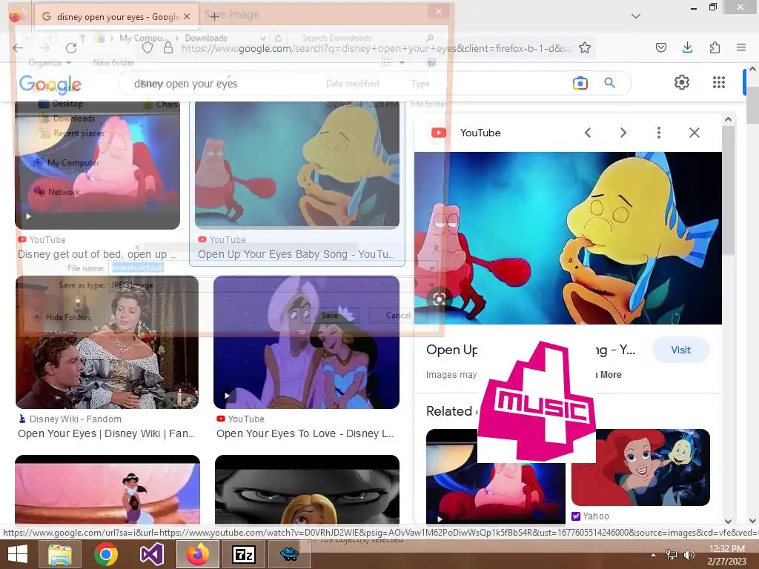Open the Firefox extensions button

click(715, 47)
